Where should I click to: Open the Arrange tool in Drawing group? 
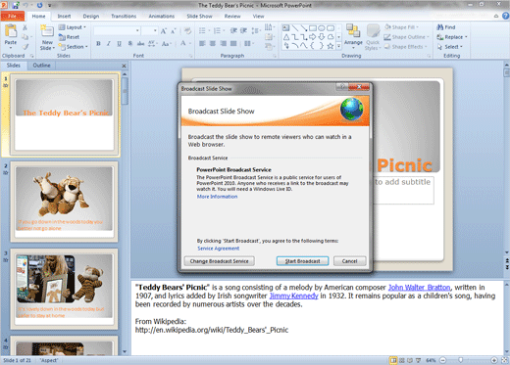click(x=353, y=35)
